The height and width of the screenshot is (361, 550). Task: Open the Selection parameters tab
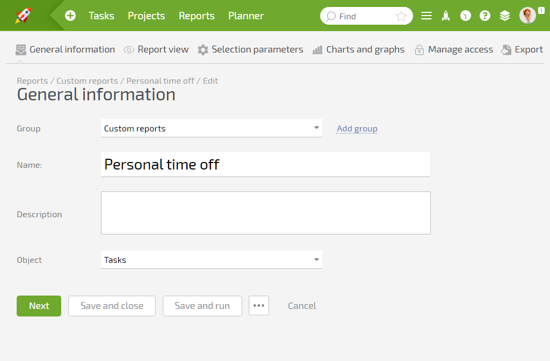pyautogui.click(x=250, y=50)
